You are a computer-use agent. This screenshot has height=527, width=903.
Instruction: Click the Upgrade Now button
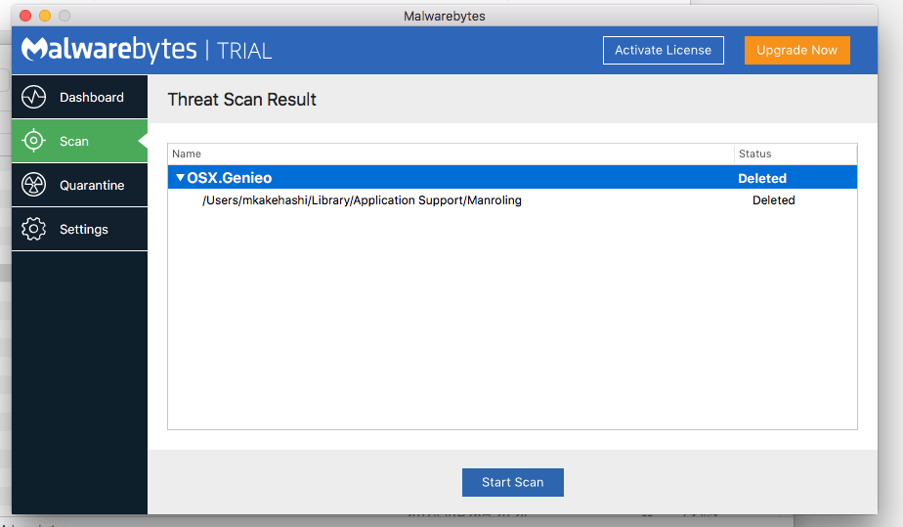pyautogui.click(x=796, y=50)
